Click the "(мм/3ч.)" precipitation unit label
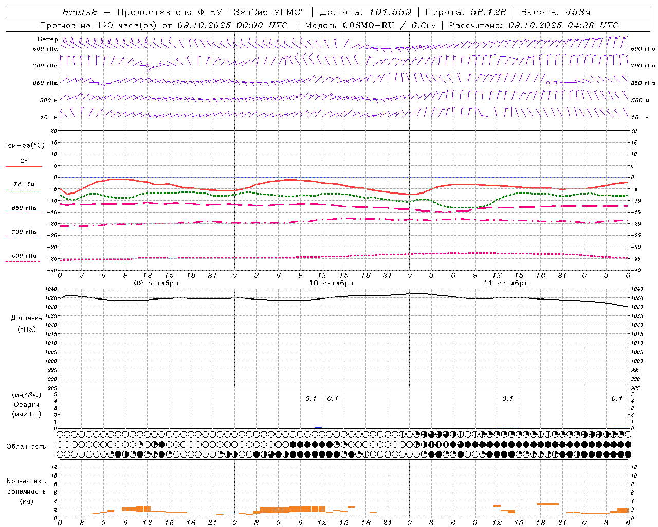Viewport: 658px width, 527px height. [x=27, y=395]
